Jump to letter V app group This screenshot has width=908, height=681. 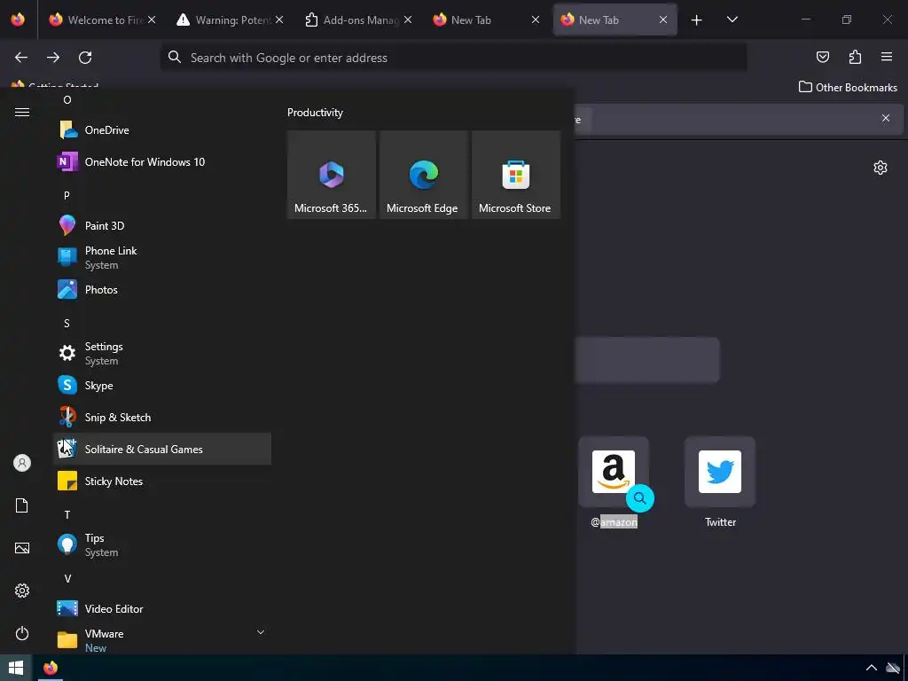(x=67, y=578)
